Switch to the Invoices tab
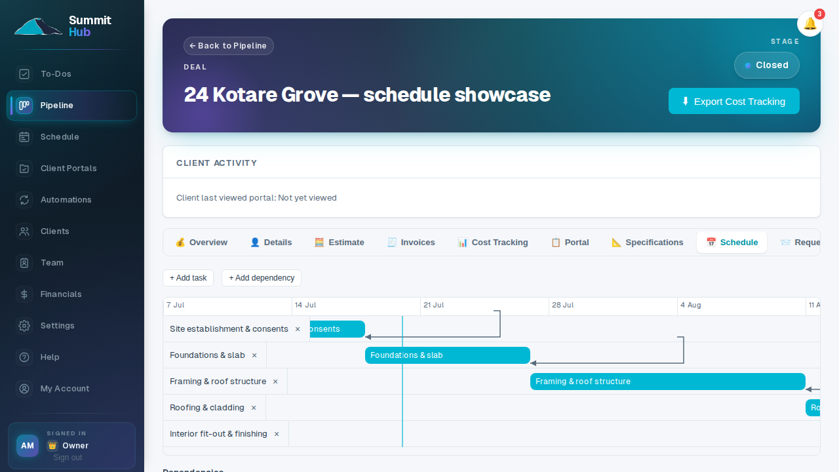The height and width of the screenshot is (472, 839). coord(411,243)
